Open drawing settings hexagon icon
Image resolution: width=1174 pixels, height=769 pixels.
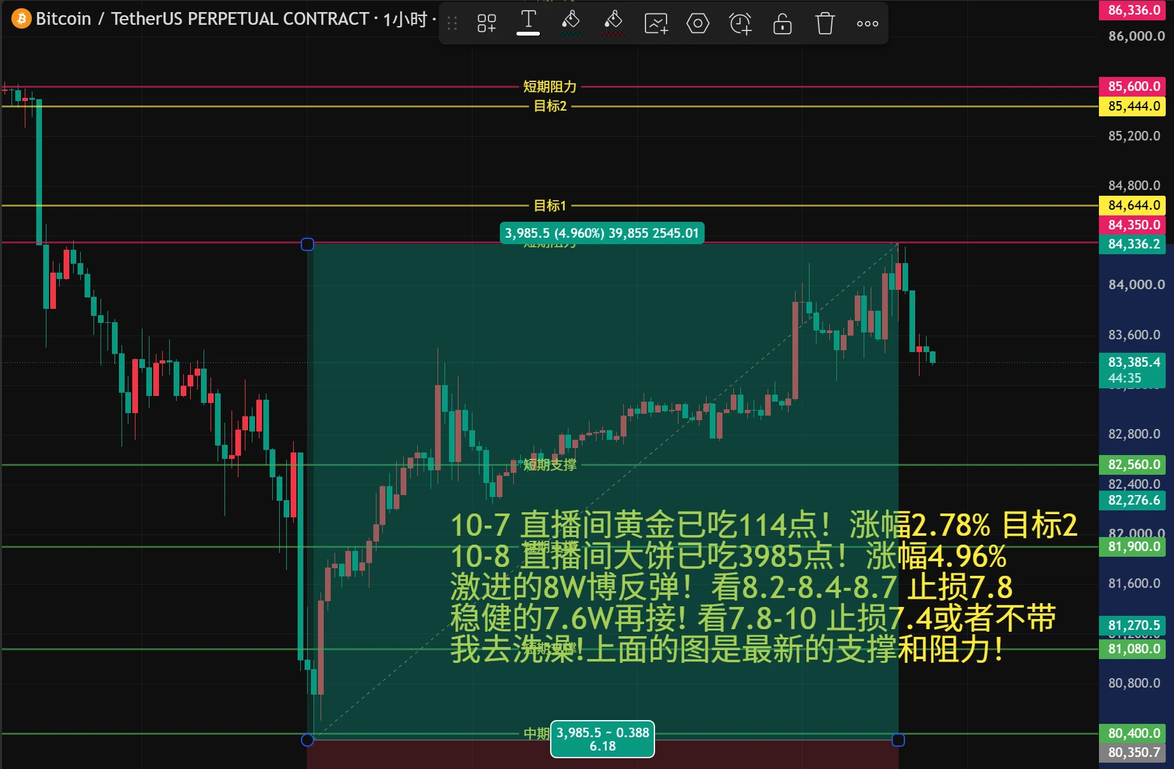coord(698,24)
